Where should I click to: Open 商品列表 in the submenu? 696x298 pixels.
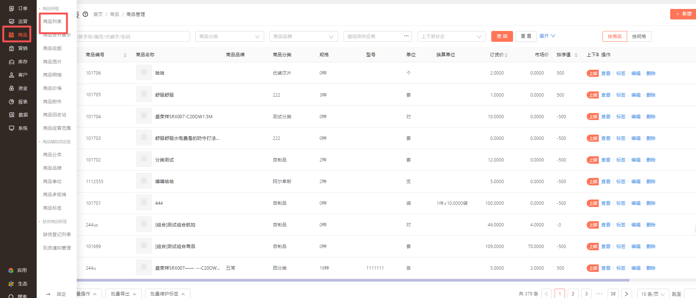pos(52,22)
